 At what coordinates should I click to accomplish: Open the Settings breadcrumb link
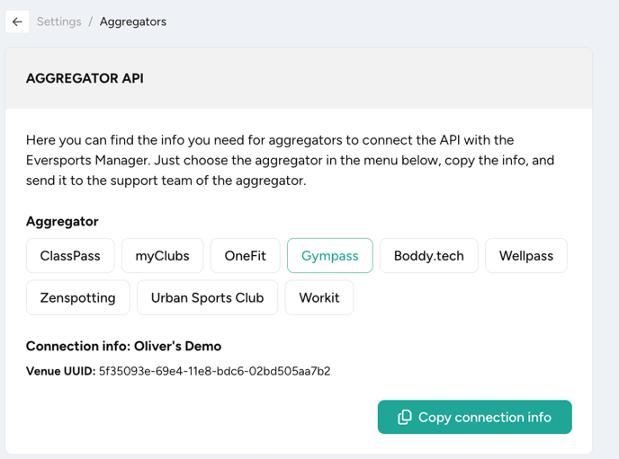pos(58,22)
